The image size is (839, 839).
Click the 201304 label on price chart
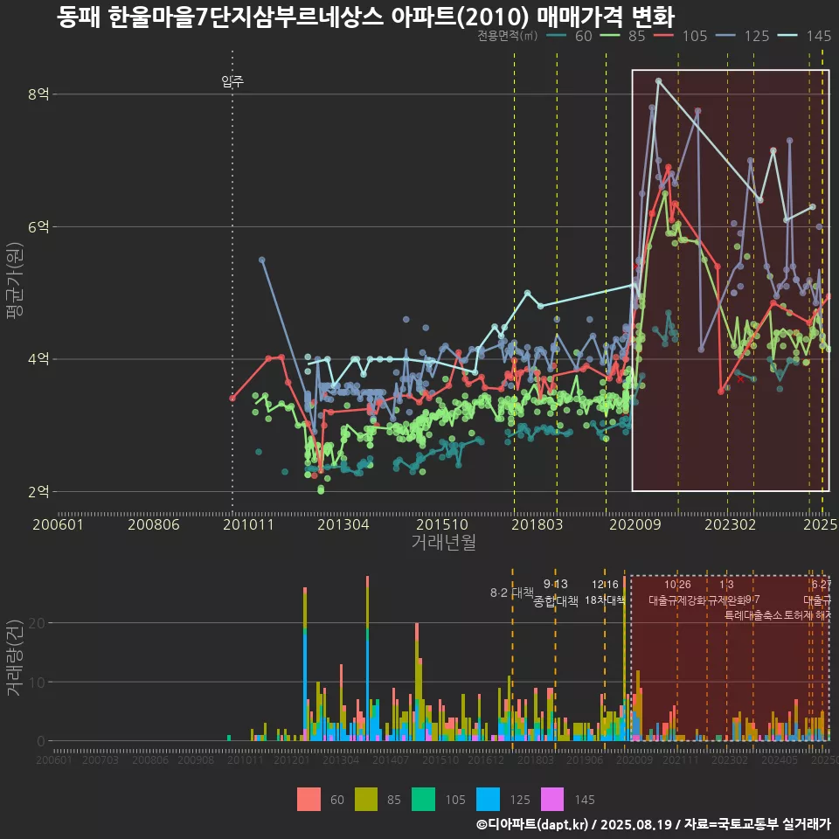click(343, 524)
